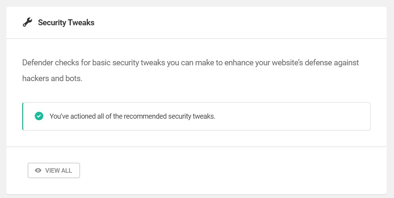Select the "hackers and bots." text line
The height and width of the screenshot is (198, 394).
point(52,78)
